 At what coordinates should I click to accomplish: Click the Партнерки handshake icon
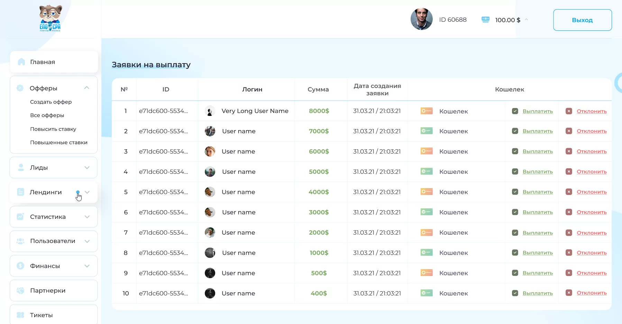20,291
